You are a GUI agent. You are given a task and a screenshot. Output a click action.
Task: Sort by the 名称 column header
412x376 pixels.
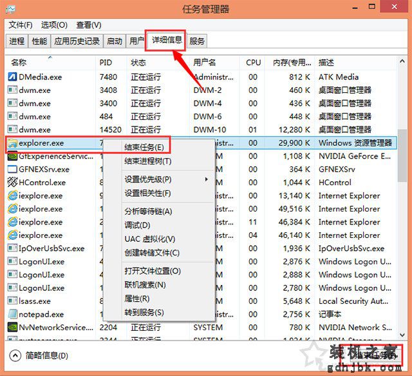point(50,63)
